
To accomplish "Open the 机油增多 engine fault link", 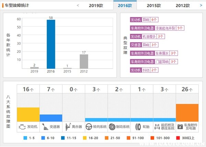I will pos(150,36).
